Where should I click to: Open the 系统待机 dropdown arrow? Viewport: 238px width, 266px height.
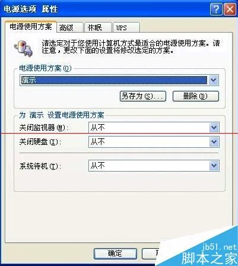214,166
